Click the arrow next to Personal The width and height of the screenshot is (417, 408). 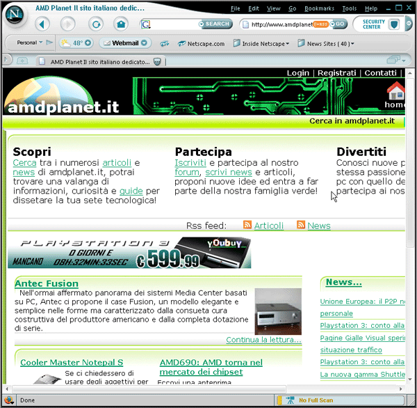(x=49, y=42)
